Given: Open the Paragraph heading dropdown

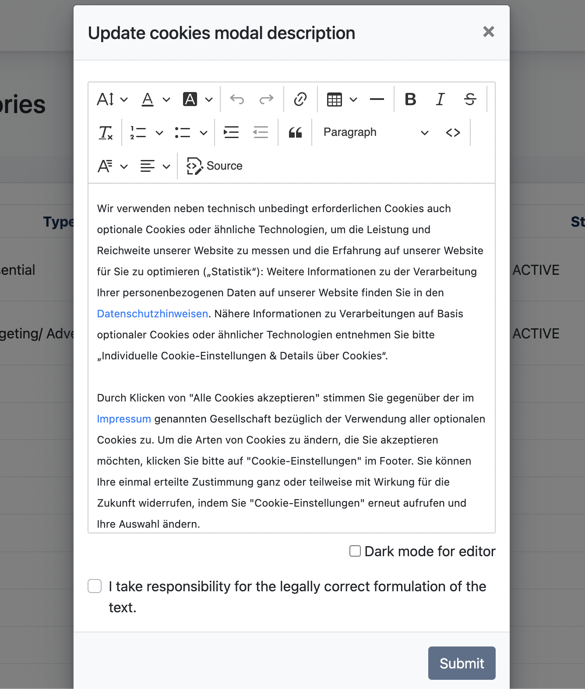Looking at the screenshot, I should [x=376, y=132].
